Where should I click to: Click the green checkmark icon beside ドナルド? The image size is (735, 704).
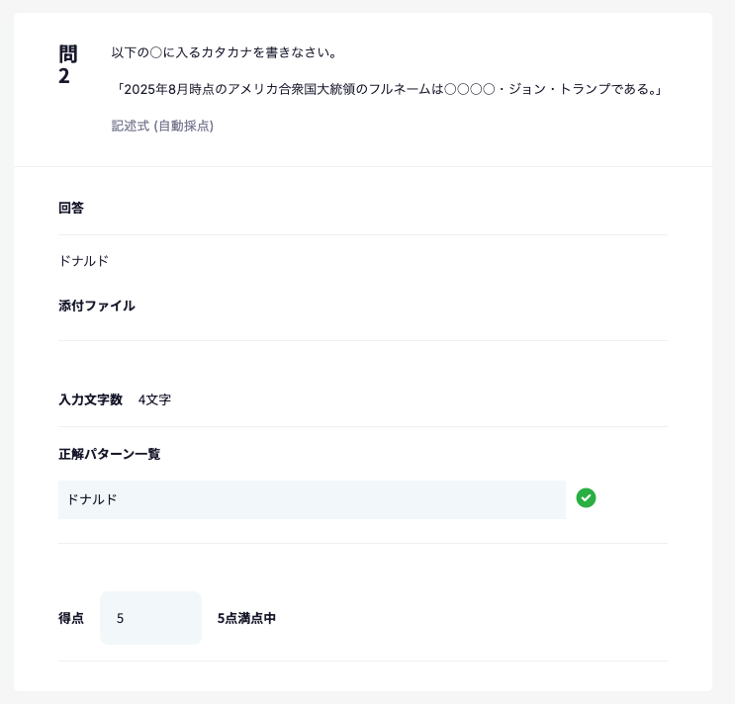586,498
